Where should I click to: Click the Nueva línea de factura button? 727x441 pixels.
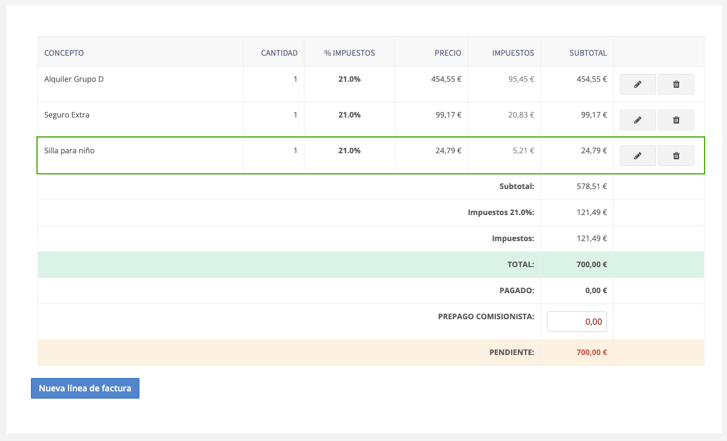coord(85,388)
